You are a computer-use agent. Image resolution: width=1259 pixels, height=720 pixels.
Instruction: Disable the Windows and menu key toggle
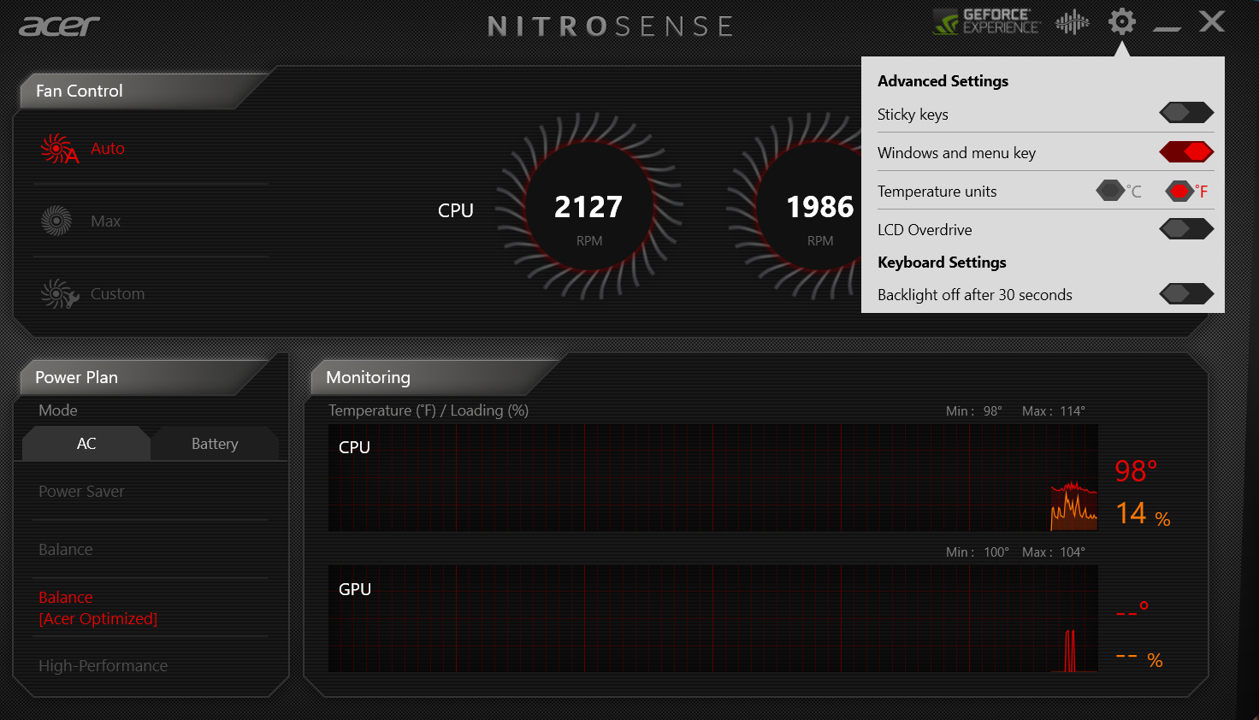pyautogui.click(x=1186, y=152)
